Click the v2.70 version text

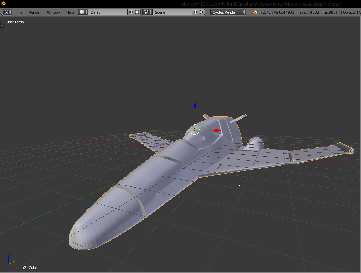265,12
